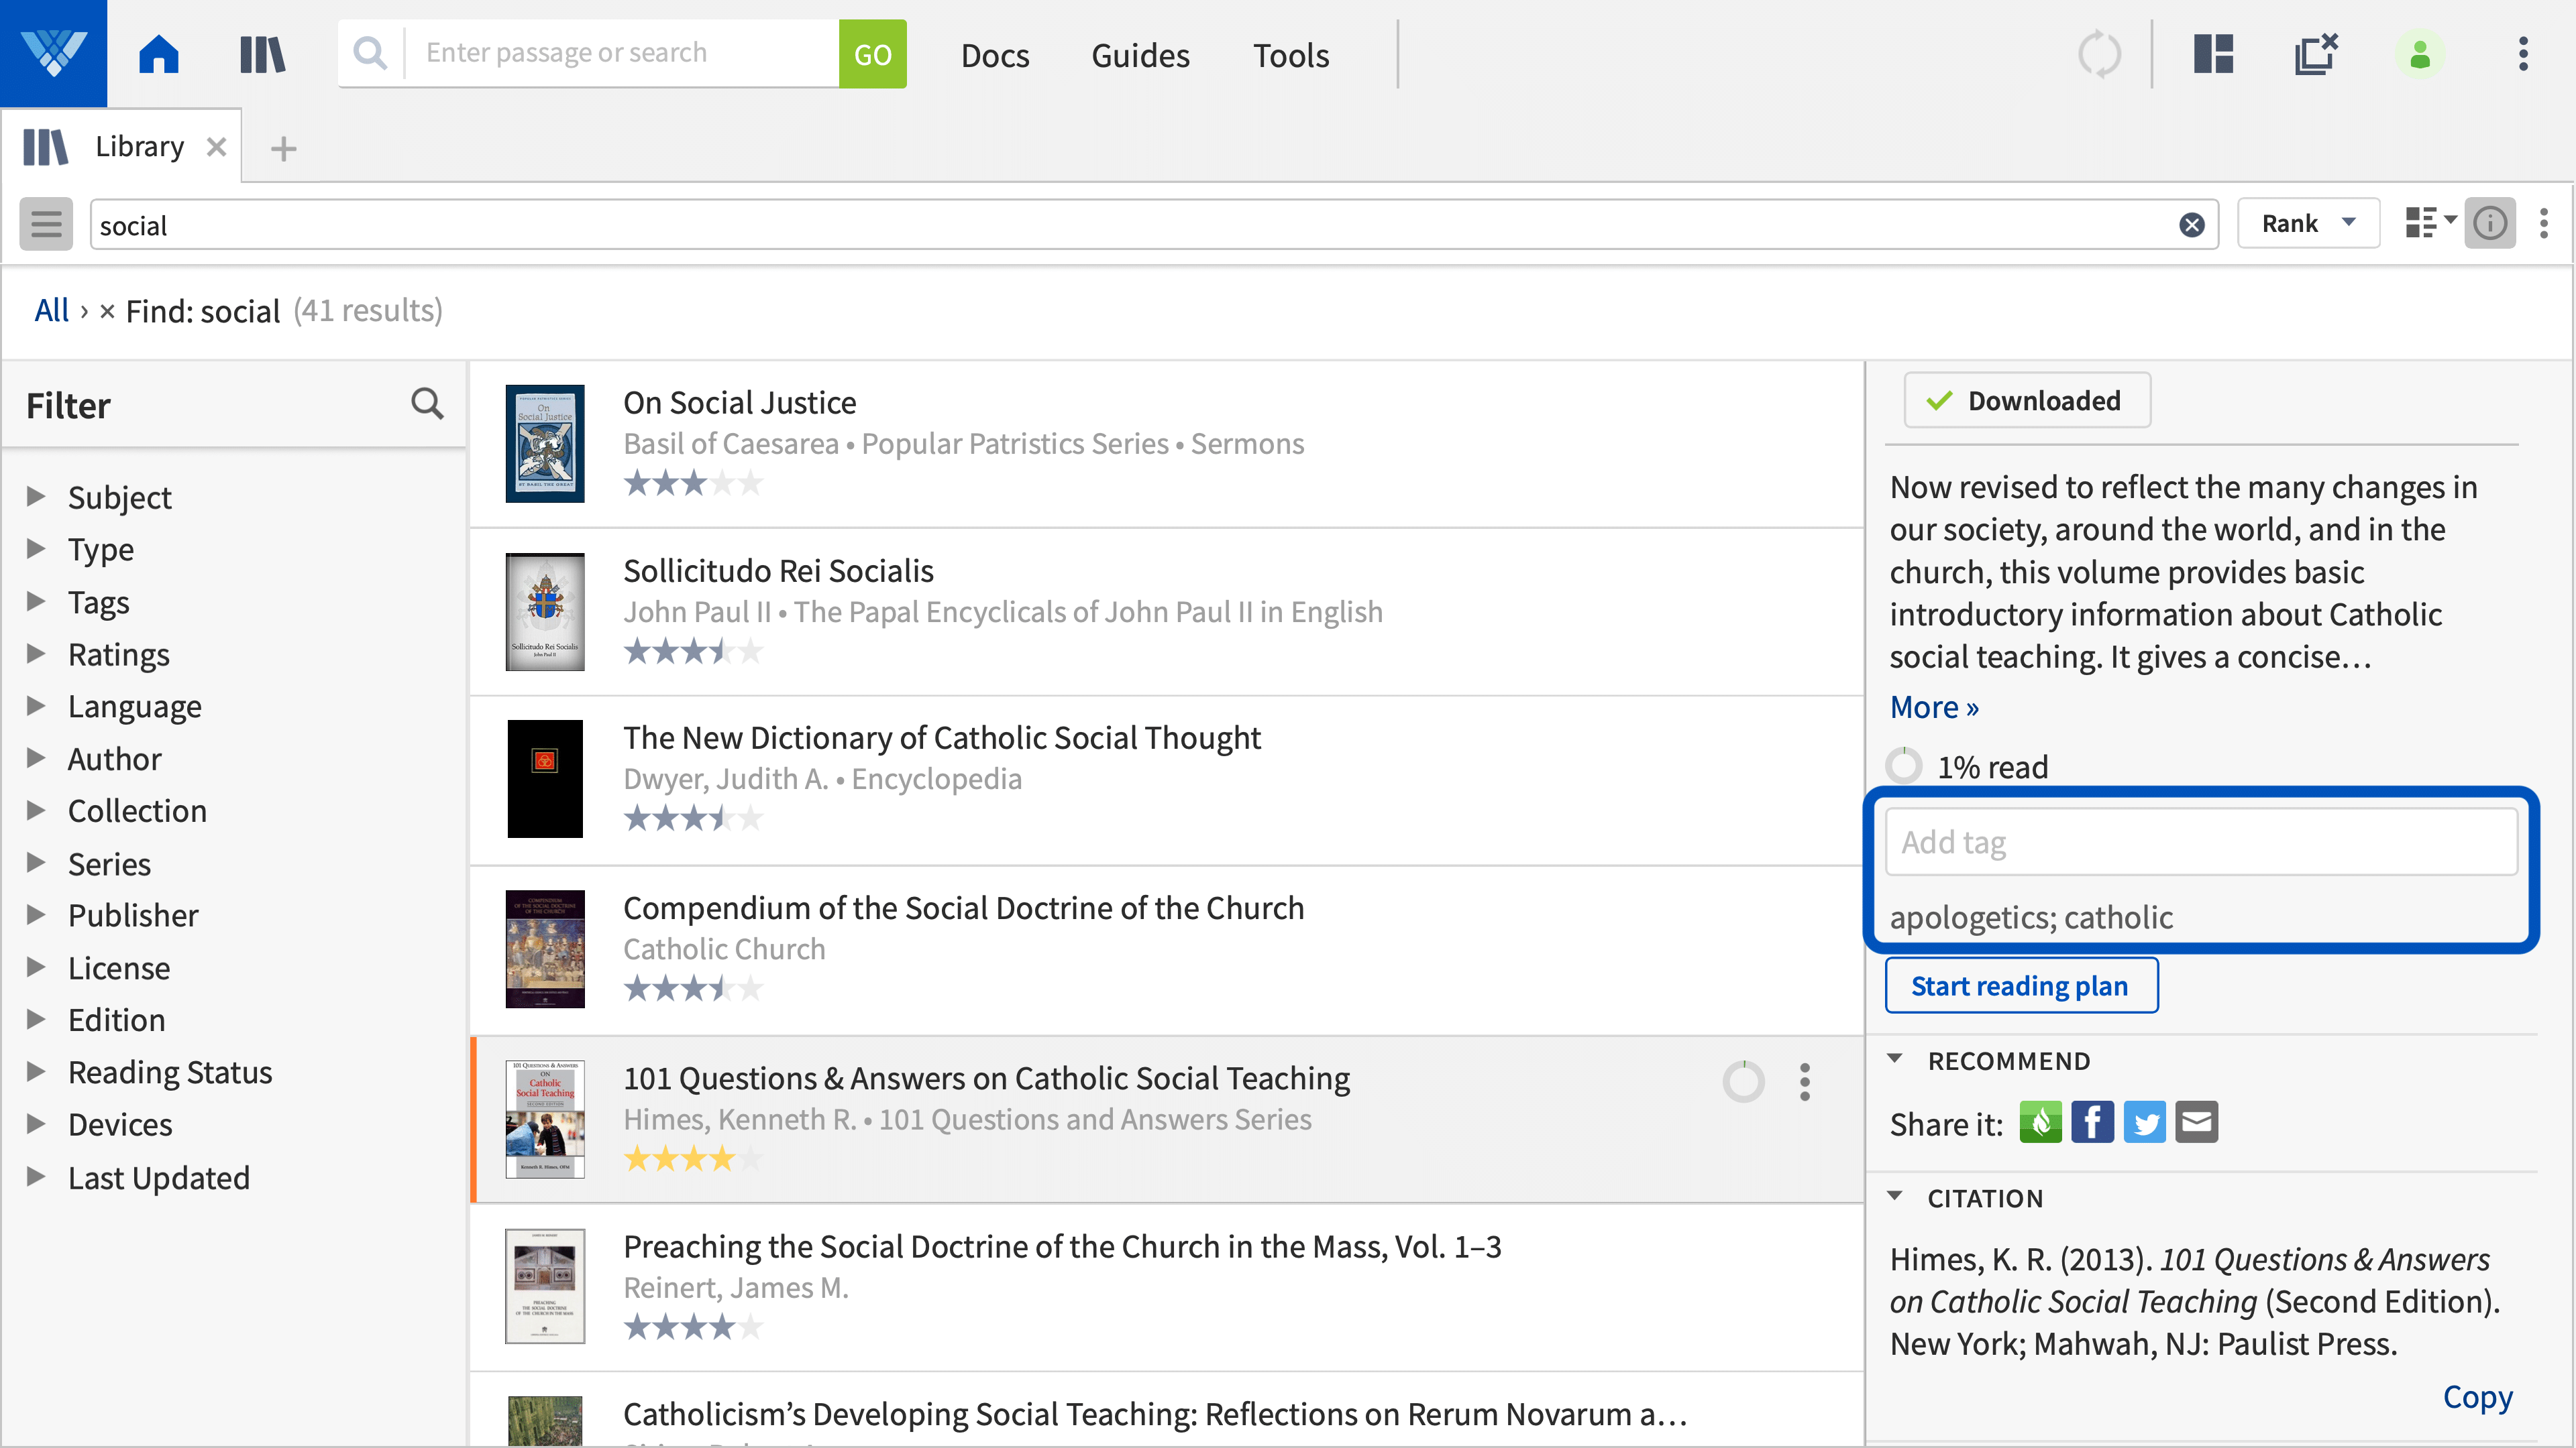
Task: Toggle the resource info panel icon
Action: [x=2490, y=223]
